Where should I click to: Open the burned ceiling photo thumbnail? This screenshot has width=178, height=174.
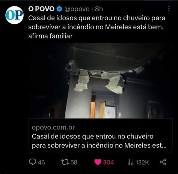click(x=100, y=81)
